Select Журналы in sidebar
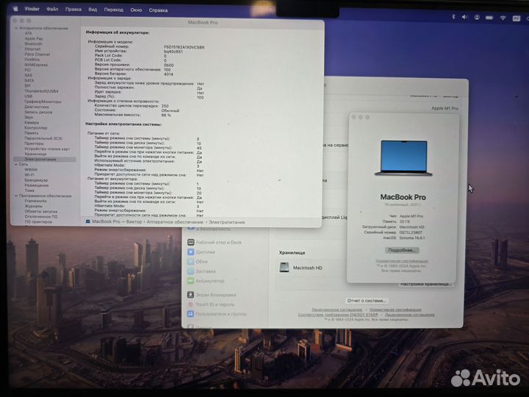This screenshot has width=529, height=397. coord(33,206)
